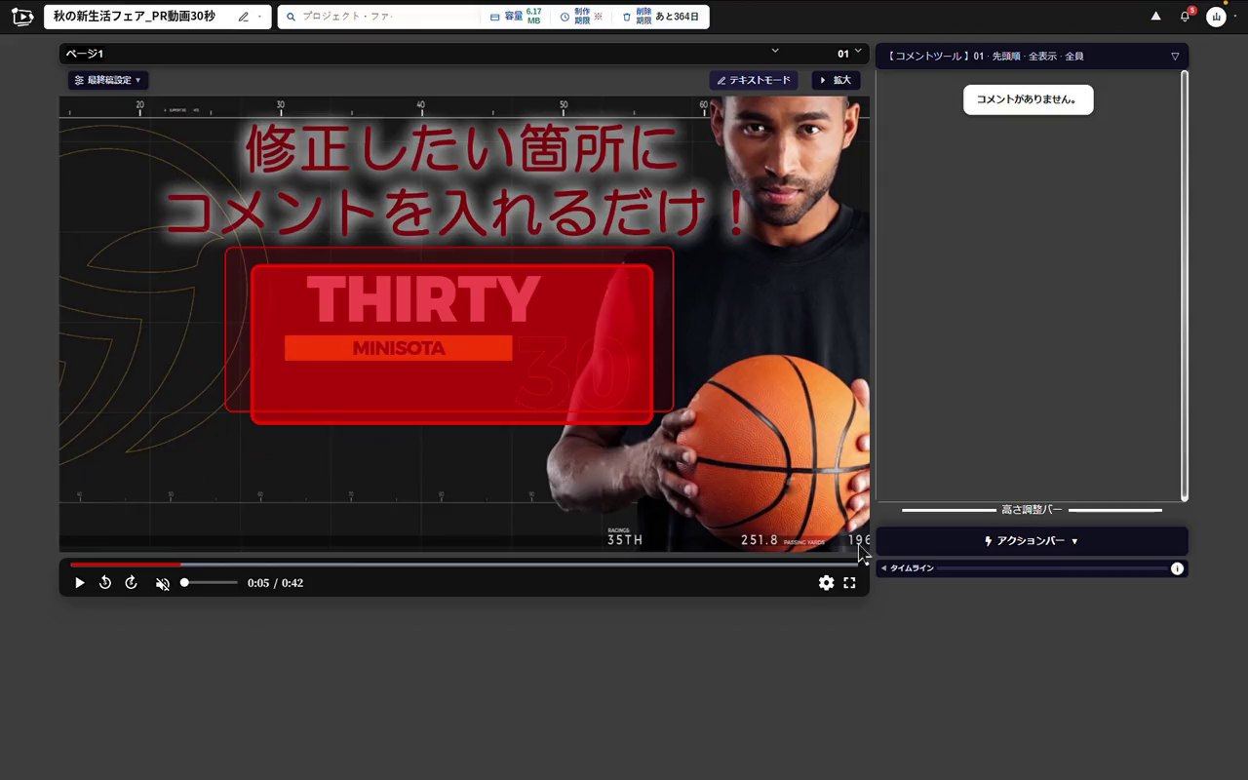The height and width of the screenshot is (780, 1248).
Task: Click the project title 秋の新生活フェア_PR動画30秒
Action: (135, 17)
